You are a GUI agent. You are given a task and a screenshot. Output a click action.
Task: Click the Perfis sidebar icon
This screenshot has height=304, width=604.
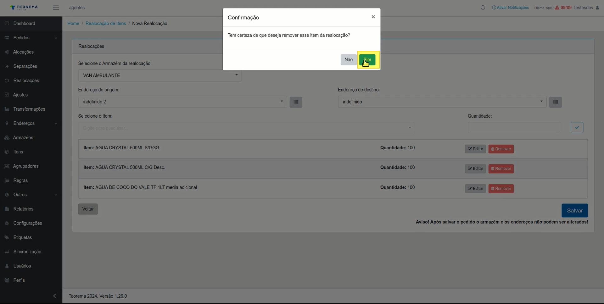tap(7, 280)
